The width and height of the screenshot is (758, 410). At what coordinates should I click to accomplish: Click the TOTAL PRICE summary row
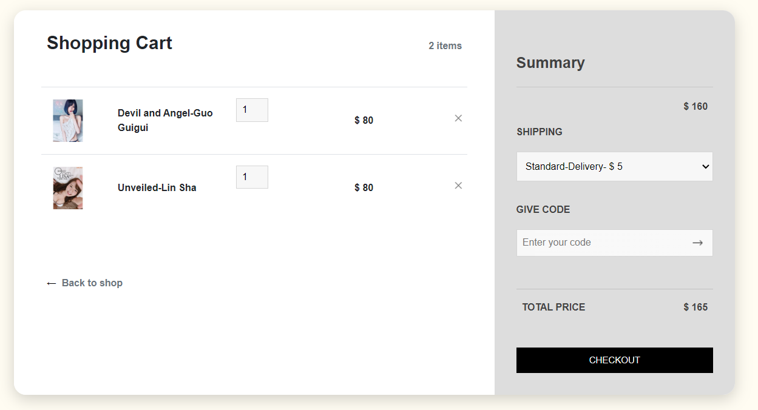[x=553, y=307]
